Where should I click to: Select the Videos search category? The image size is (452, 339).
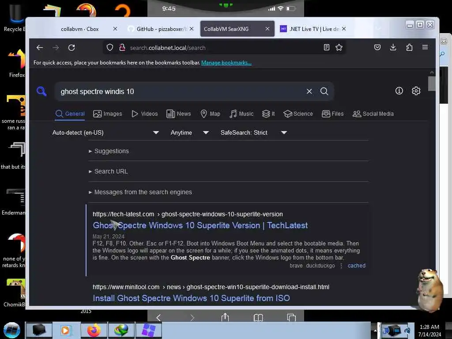tap(144, 114)
